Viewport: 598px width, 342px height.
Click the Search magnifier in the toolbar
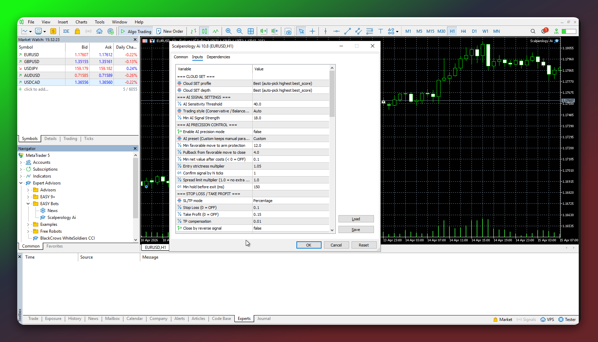tap(533, 31)
